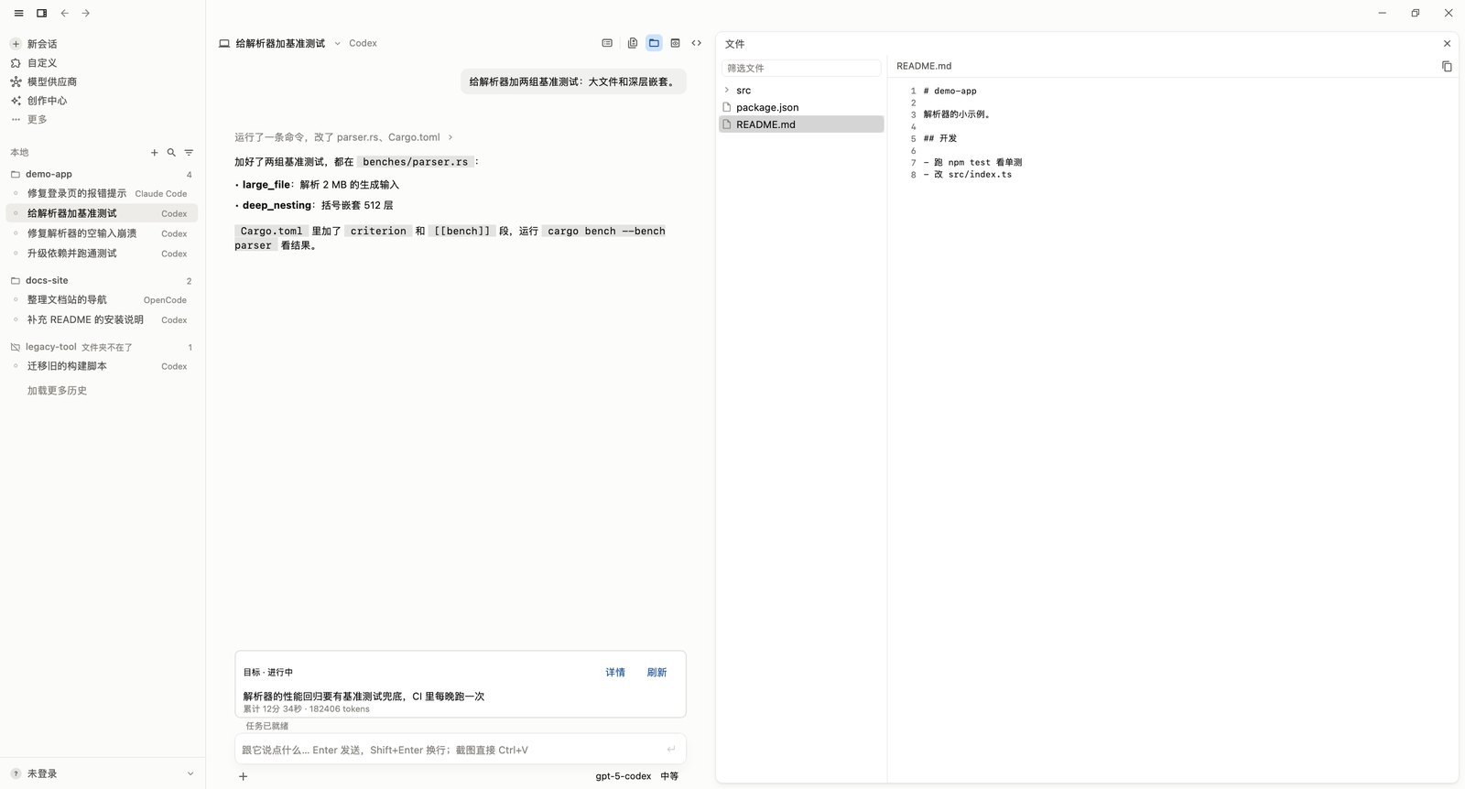Copy README.md contents with the copy icon

pos(1447,66)
